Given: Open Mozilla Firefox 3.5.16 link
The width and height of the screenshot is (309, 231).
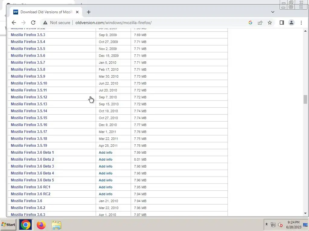Looking at the screenshot, I should (29, 125).
